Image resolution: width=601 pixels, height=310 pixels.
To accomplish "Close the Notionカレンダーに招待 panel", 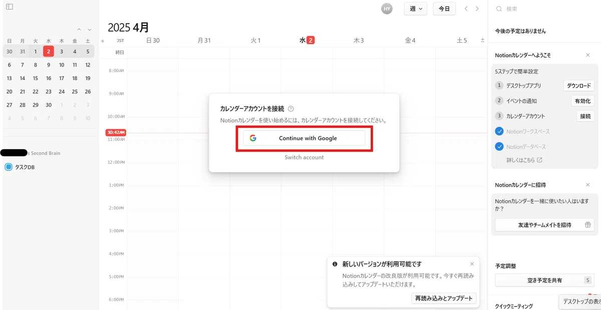I will (x=588, y=185).
